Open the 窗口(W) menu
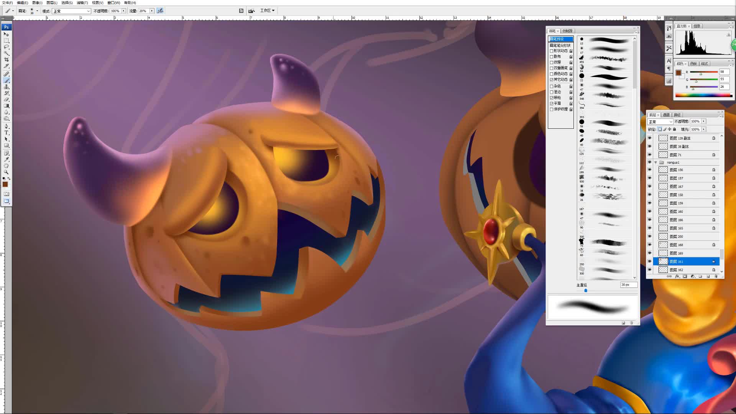The width and height of the screenshot is (736, 414). [113, 3]
